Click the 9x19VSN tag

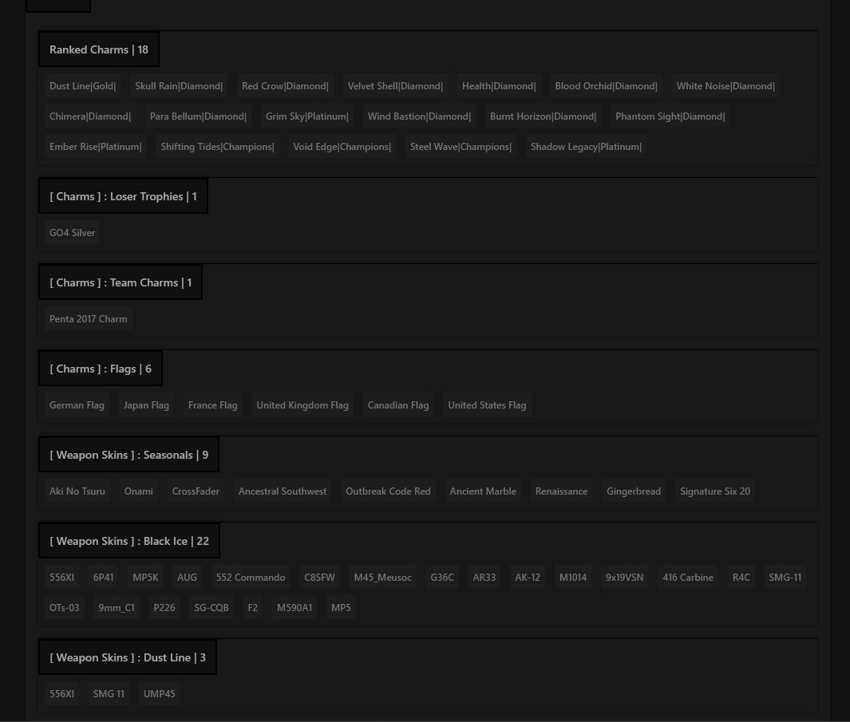click(x=624, y=578)
